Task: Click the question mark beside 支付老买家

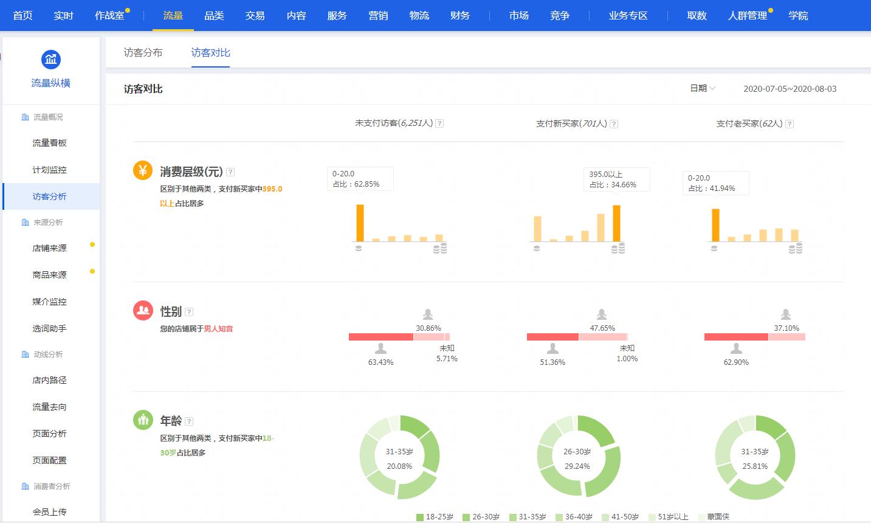Action: click(x=789, y=124)
